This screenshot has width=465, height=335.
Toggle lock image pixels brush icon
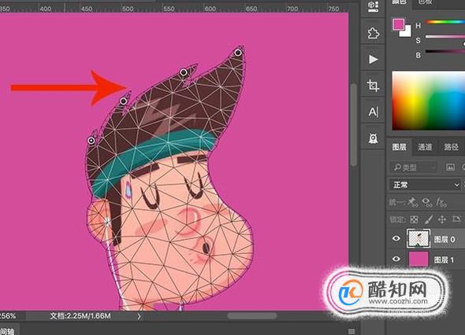428,219
